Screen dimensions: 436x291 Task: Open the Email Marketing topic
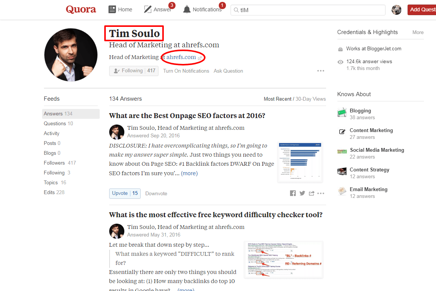[369, 190]
